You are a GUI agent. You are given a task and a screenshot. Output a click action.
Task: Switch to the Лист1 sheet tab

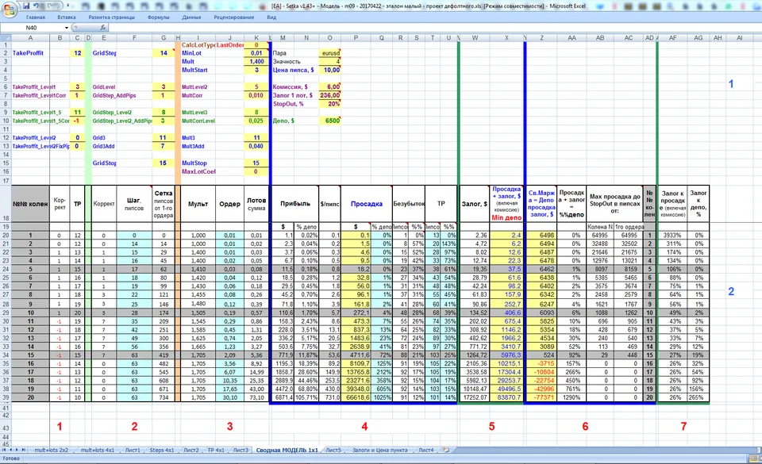tap(133, 450)
